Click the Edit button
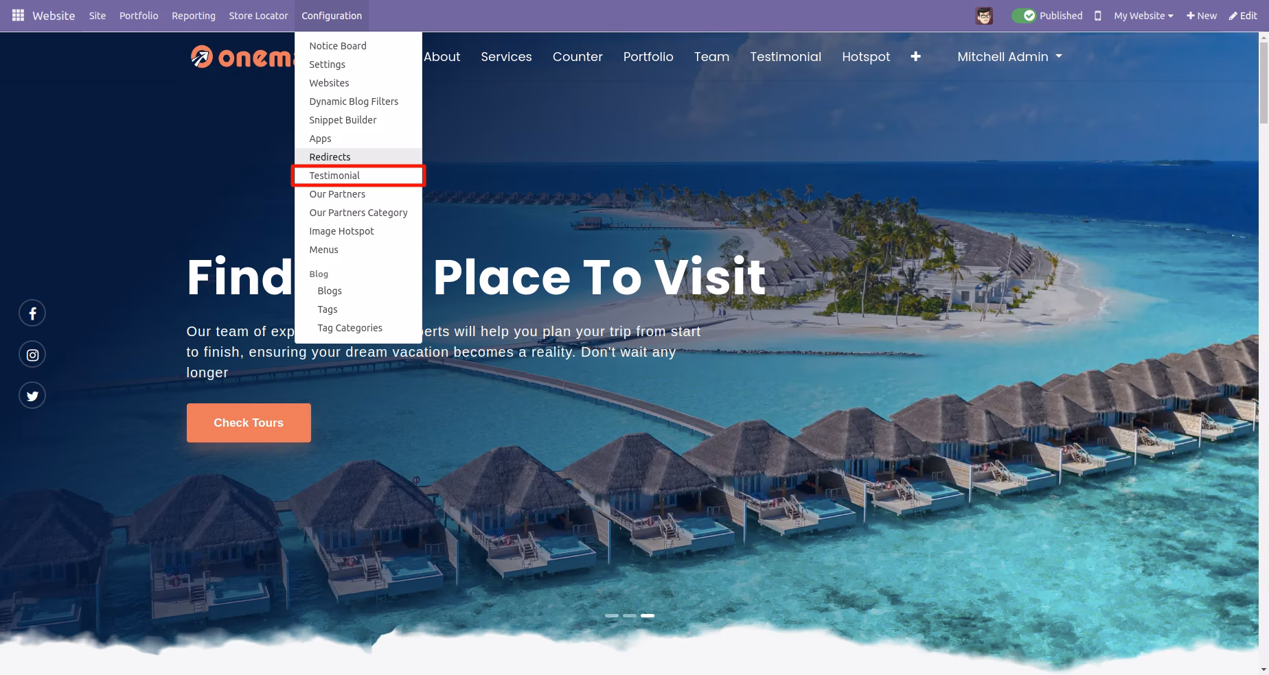This screenshot has height=675, width=1269. [1243, 16]
